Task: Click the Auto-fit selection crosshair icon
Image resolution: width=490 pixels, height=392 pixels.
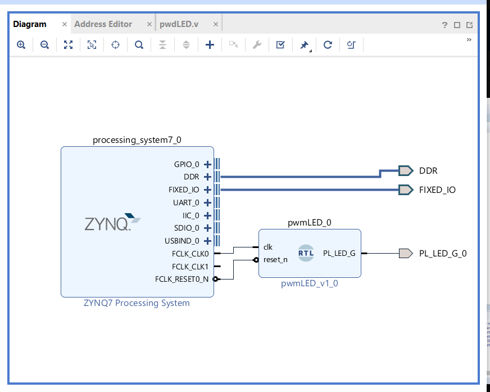Action: point(115,45)
